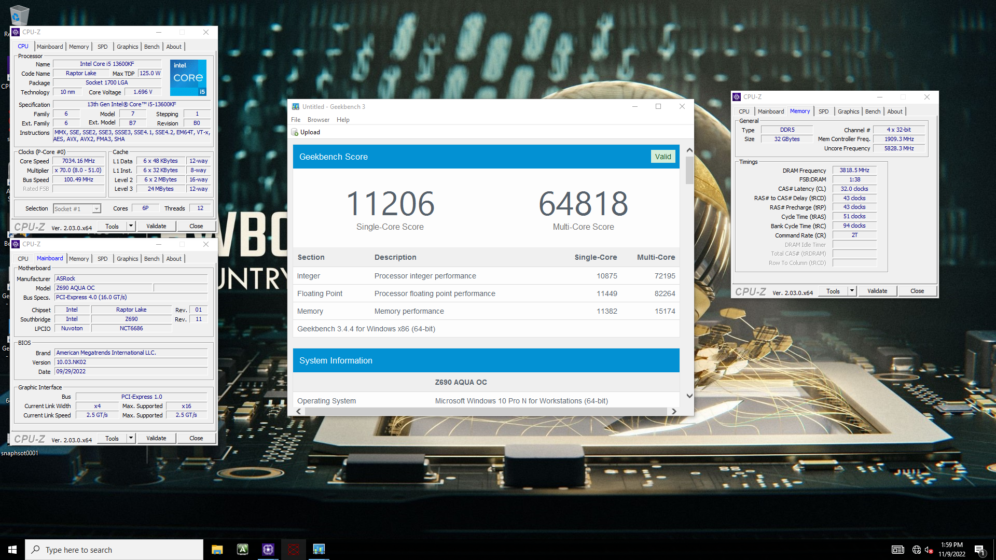The height and width of the screenshot is (560, 996).
Task: Click Close button in the CPU tab window
Action: (x=196, y=226)
